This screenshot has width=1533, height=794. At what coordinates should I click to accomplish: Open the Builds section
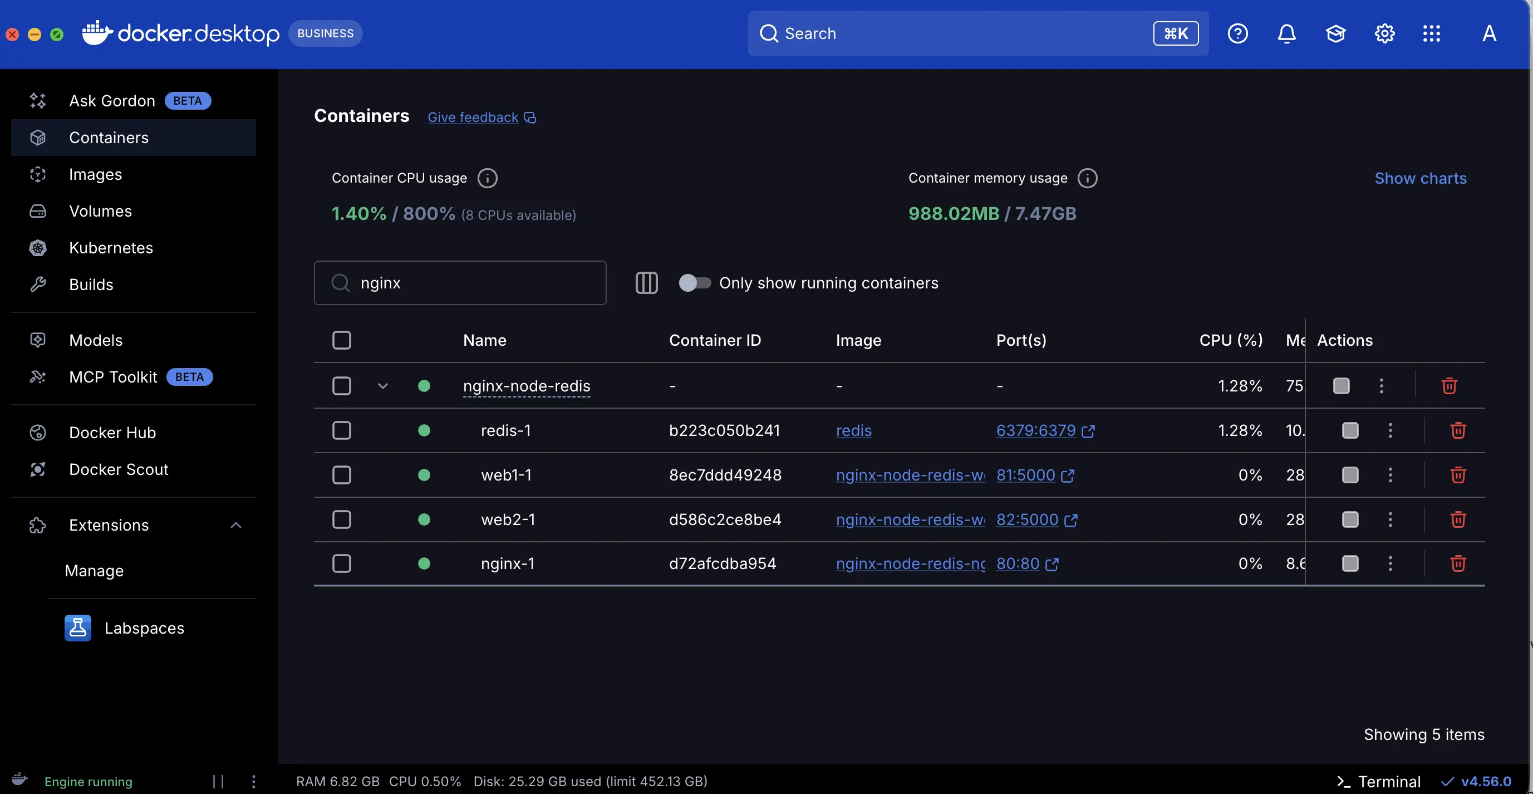pyautogui.click(x=91, y=284)
